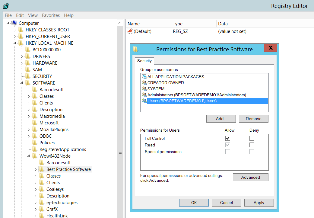
Task: Open the Edit menu
Action: [x=20, y=15]
